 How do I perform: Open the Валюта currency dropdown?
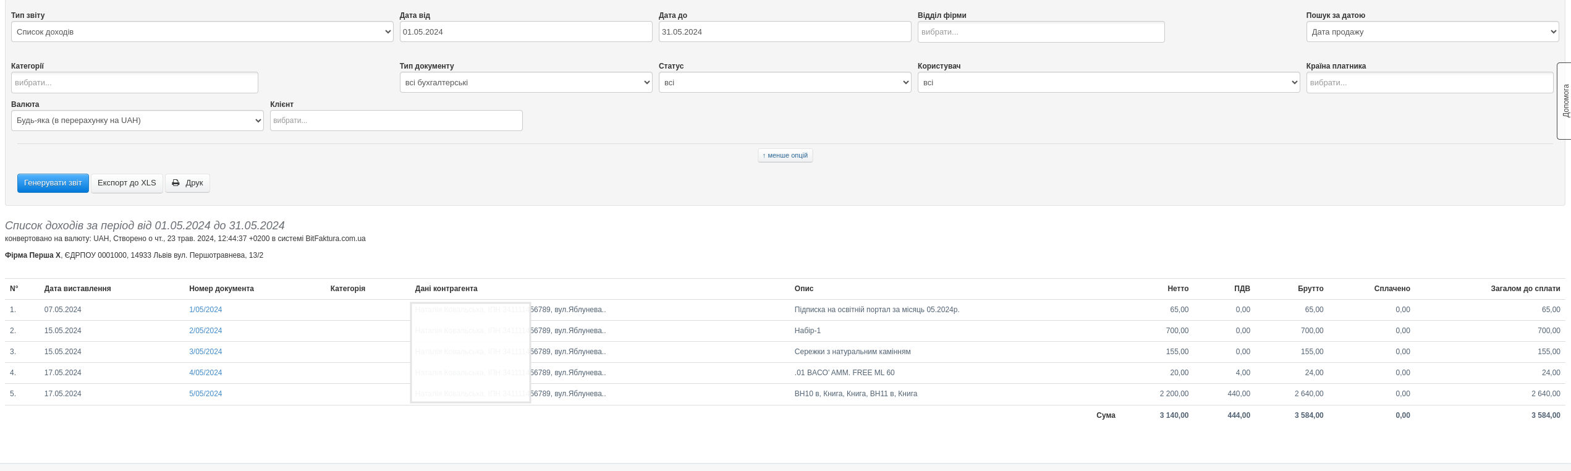point(137,121)
